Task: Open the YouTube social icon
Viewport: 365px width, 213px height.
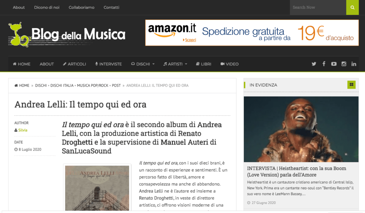Action: tap(334, 64)
